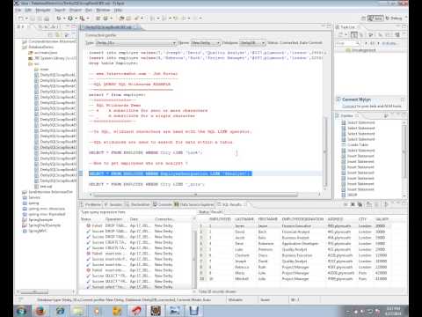The height and width of the screenshot is (317, 422).
Task: Switch to the Data Source Explorer tab
Action: [194, 204]
